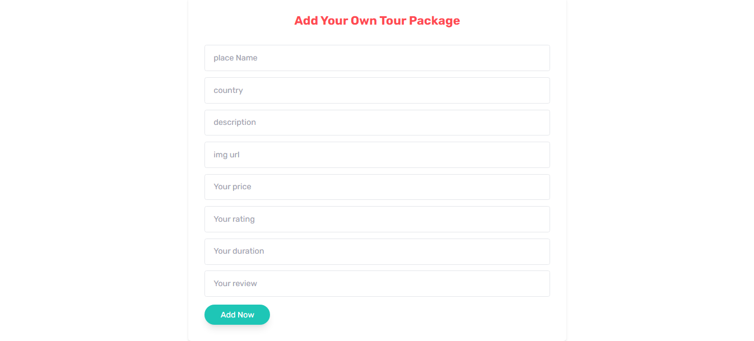This screenshot has height=341, width=754.
Task: Focus the country text field
Action: [x=377, y=90]
